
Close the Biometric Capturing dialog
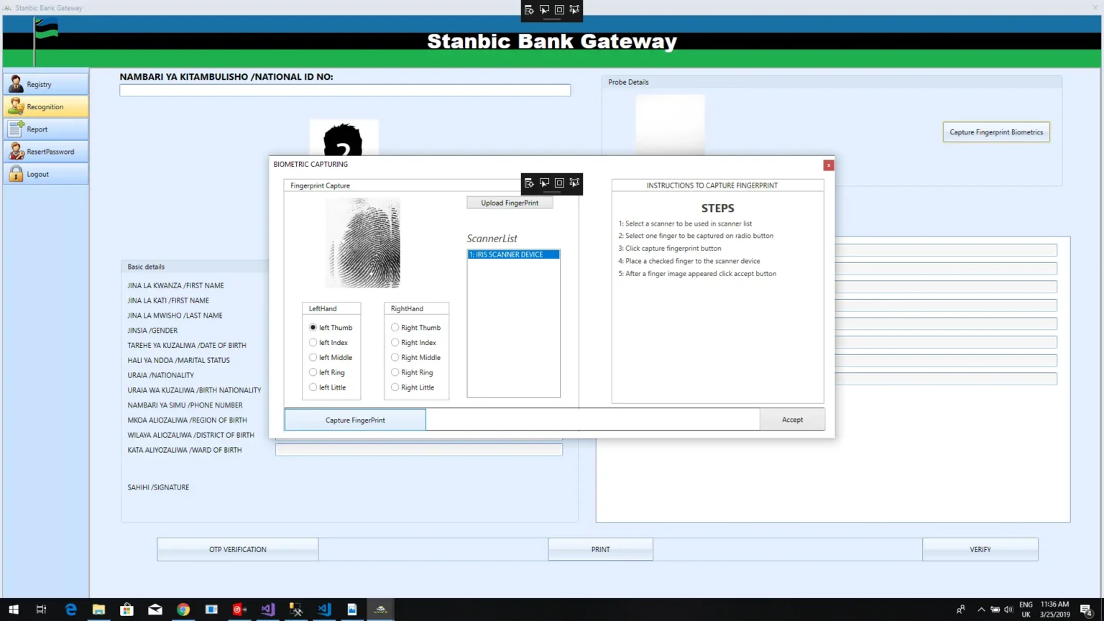tap(829, 165)
